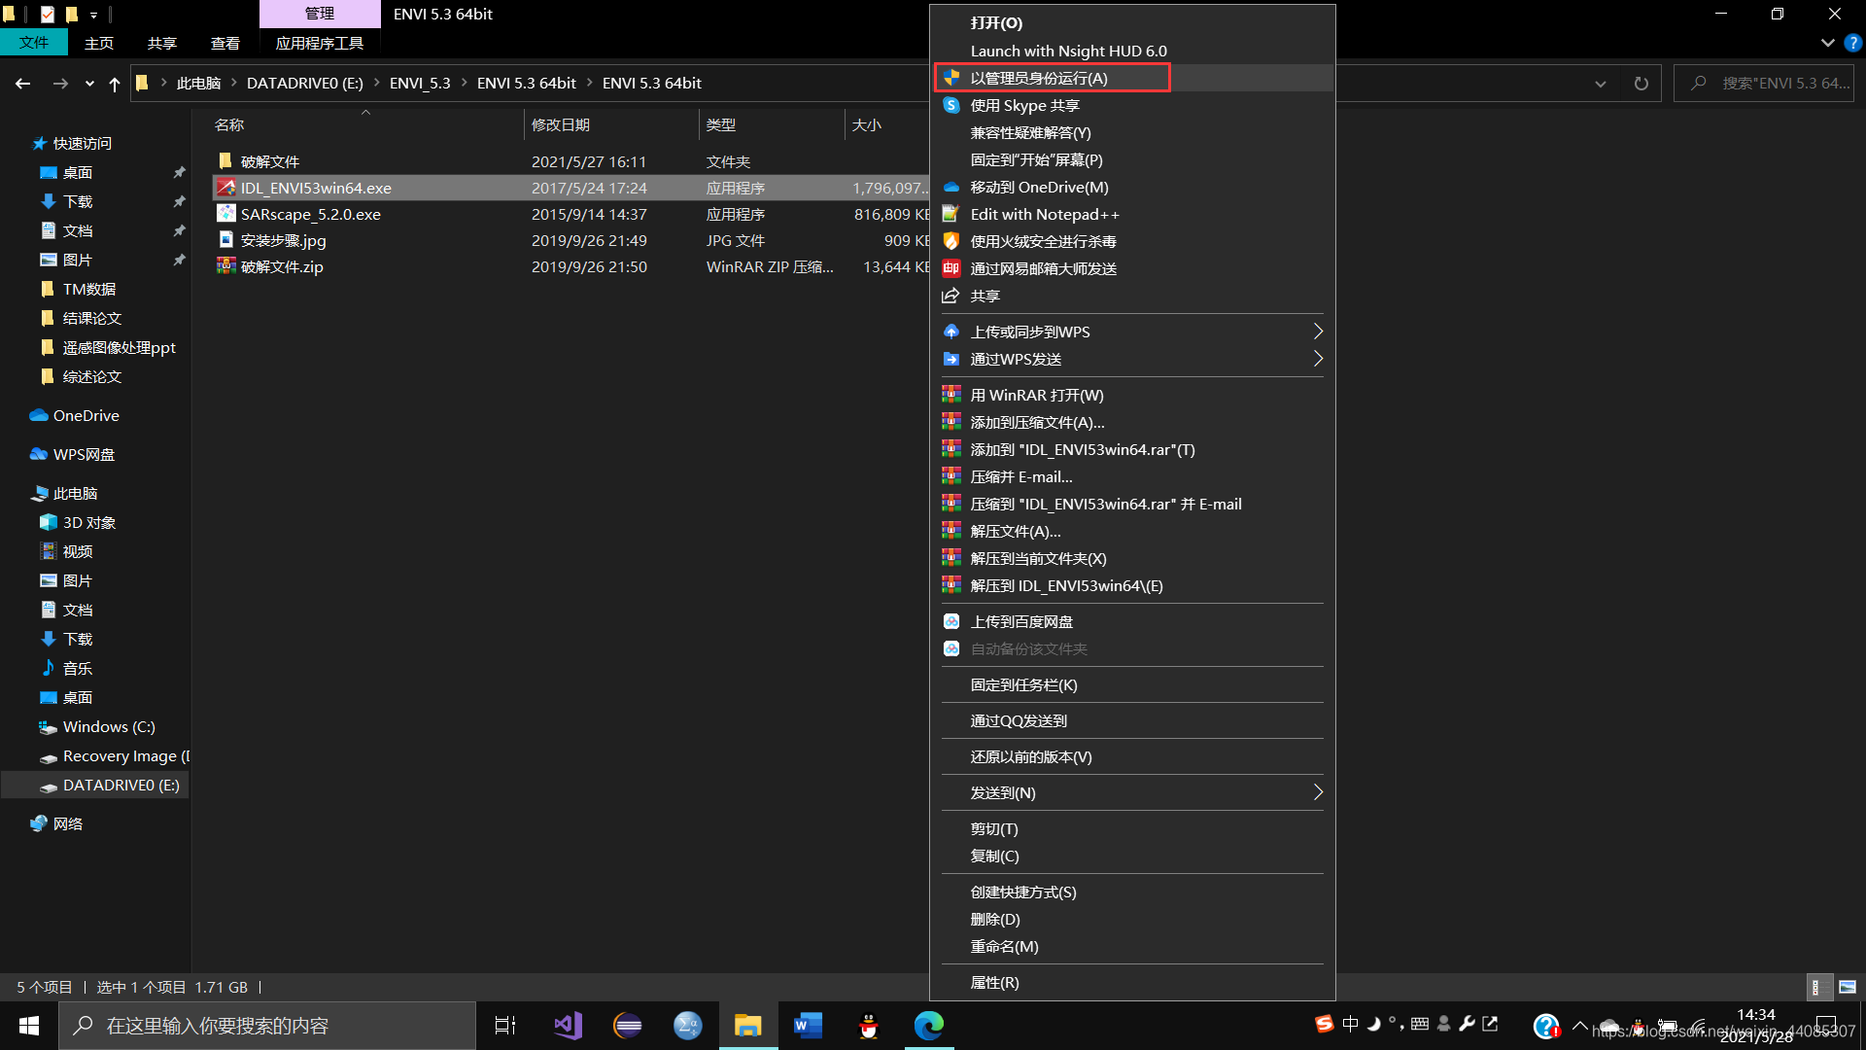Open 应用程序工具 ribbon tab
This screenshot has width=1866, height=1050.
(x=320, y=43)
